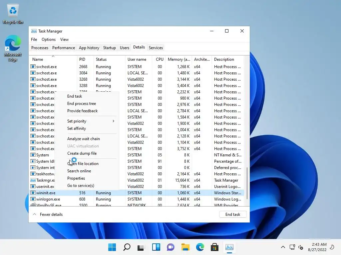The image size is (341, 255).
Task: Click the System Idle process icon
Action: 33,161
